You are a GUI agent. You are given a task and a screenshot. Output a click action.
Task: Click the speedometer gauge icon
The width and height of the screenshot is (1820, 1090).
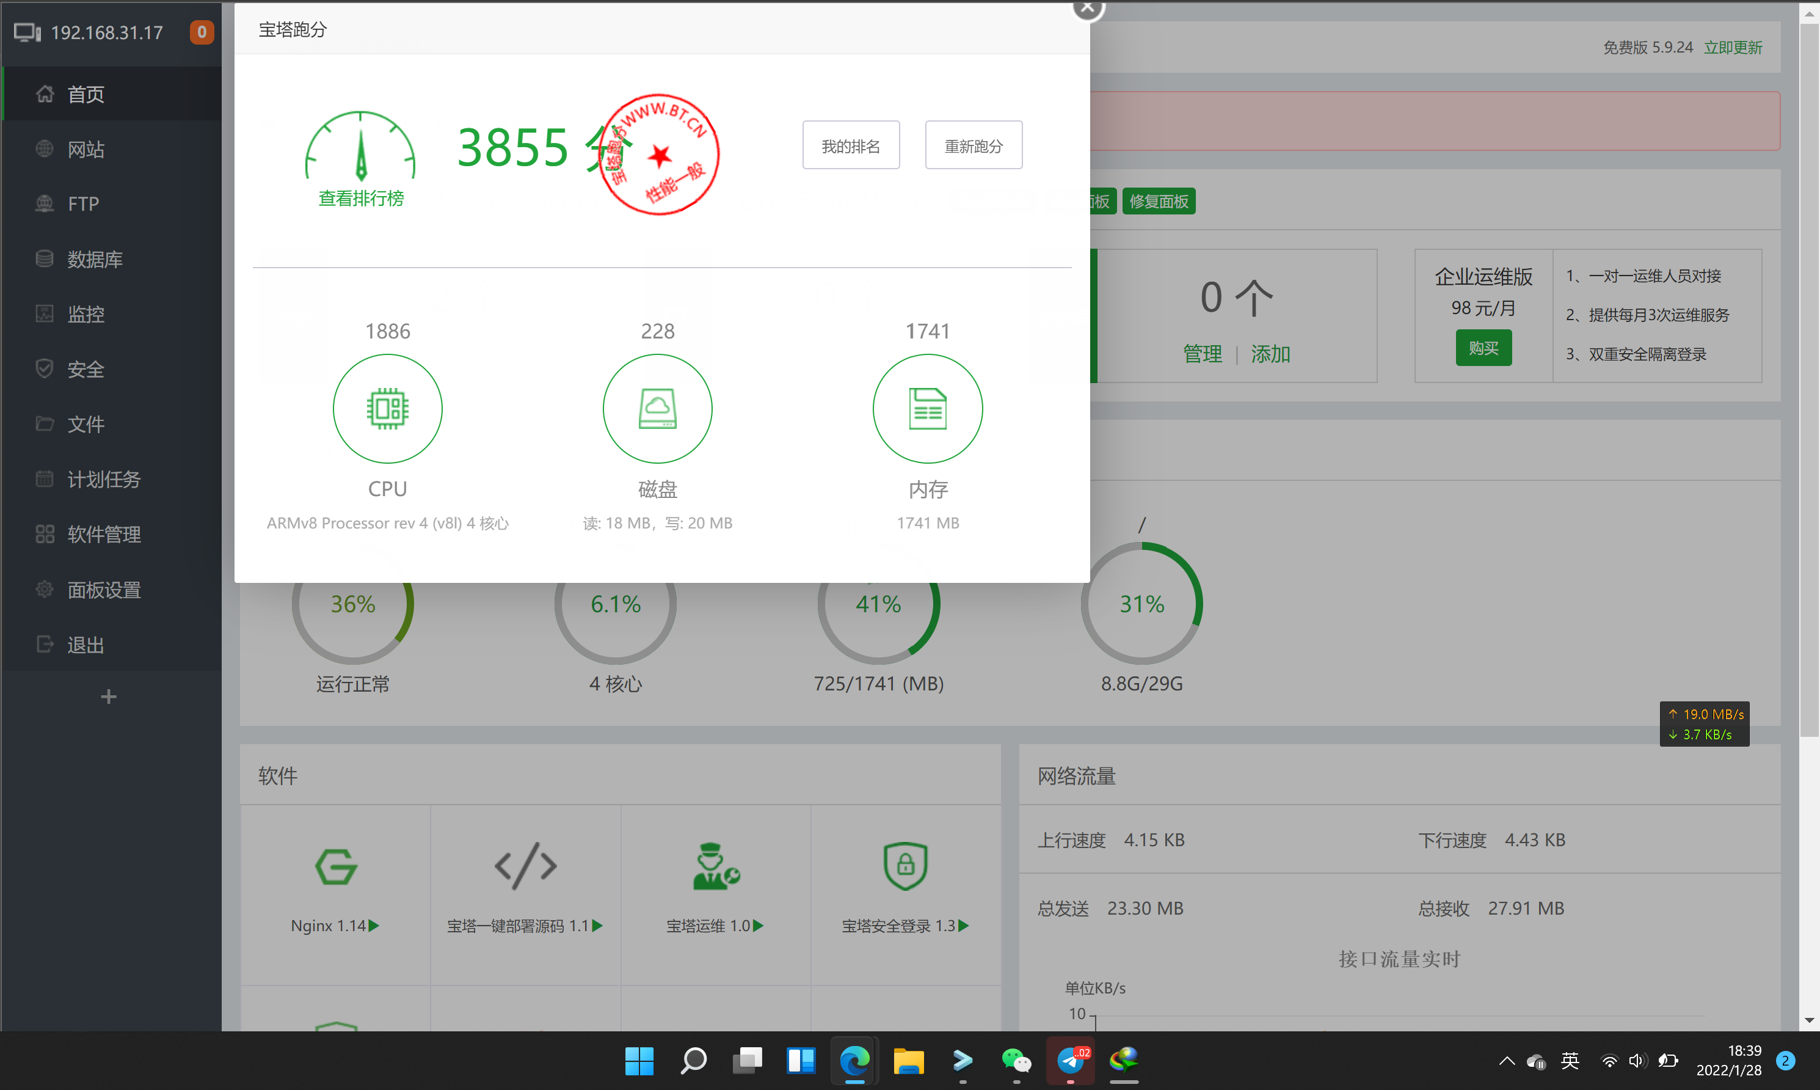tap(360, 145)
